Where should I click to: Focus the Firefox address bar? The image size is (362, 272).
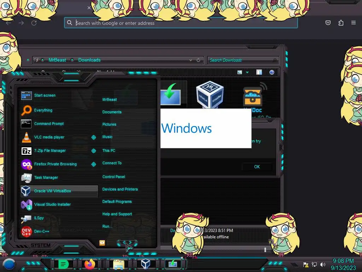(181, 23)
